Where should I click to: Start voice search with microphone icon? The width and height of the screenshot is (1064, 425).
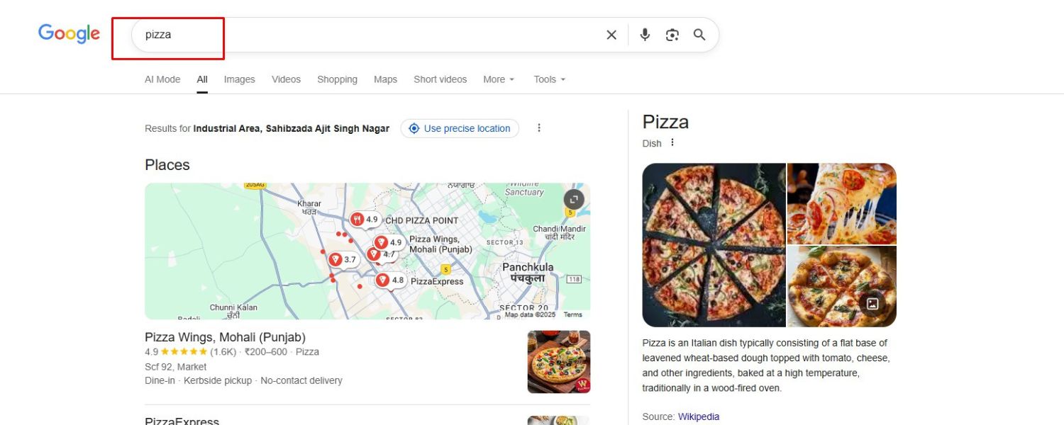tap(645, 35)
